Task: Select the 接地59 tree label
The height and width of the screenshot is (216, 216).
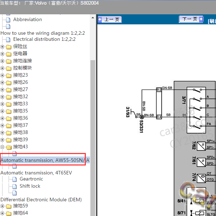Action: [20, 206]
